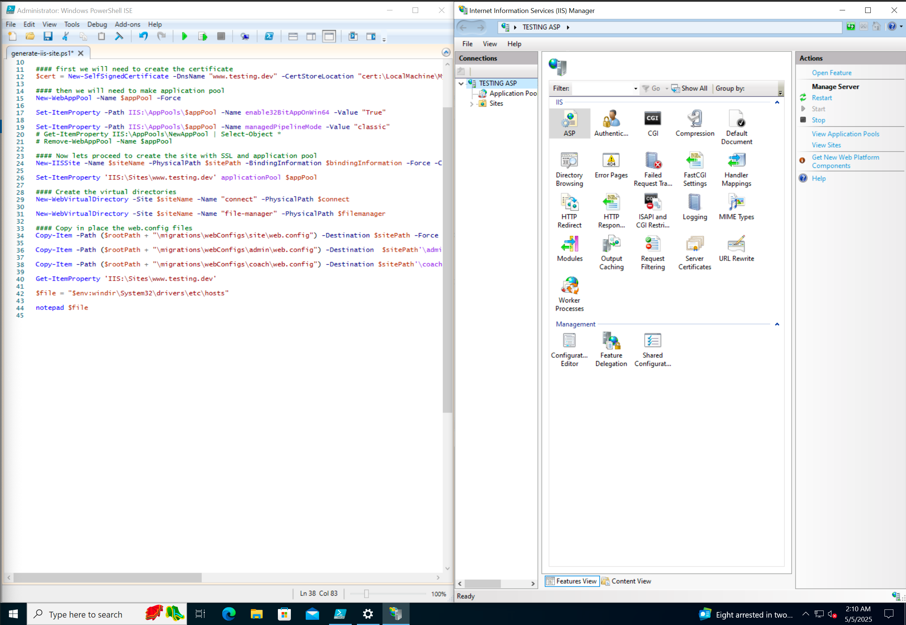Switch to Features View tab

click(571, 581)
